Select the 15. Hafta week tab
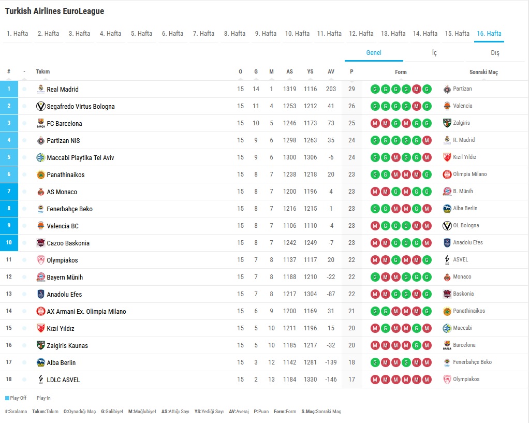Image resolution: width=529 pixels, height=423 pixels. point(457,34)
